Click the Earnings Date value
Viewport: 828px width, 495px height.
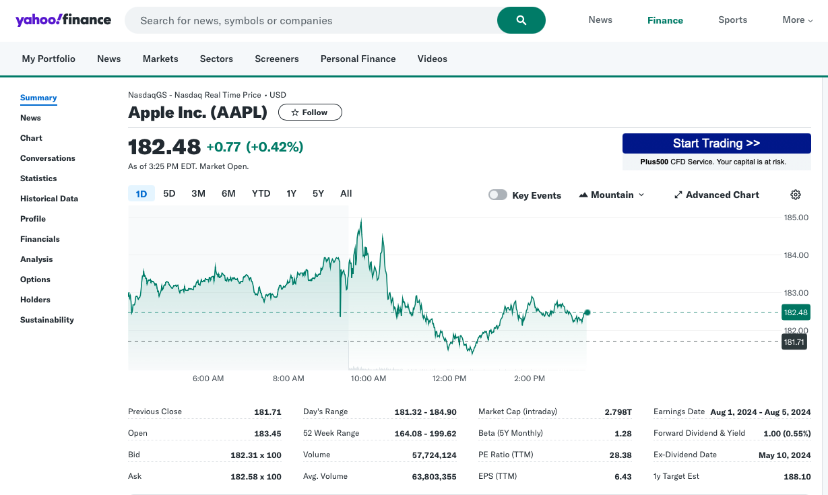[761, 412]
